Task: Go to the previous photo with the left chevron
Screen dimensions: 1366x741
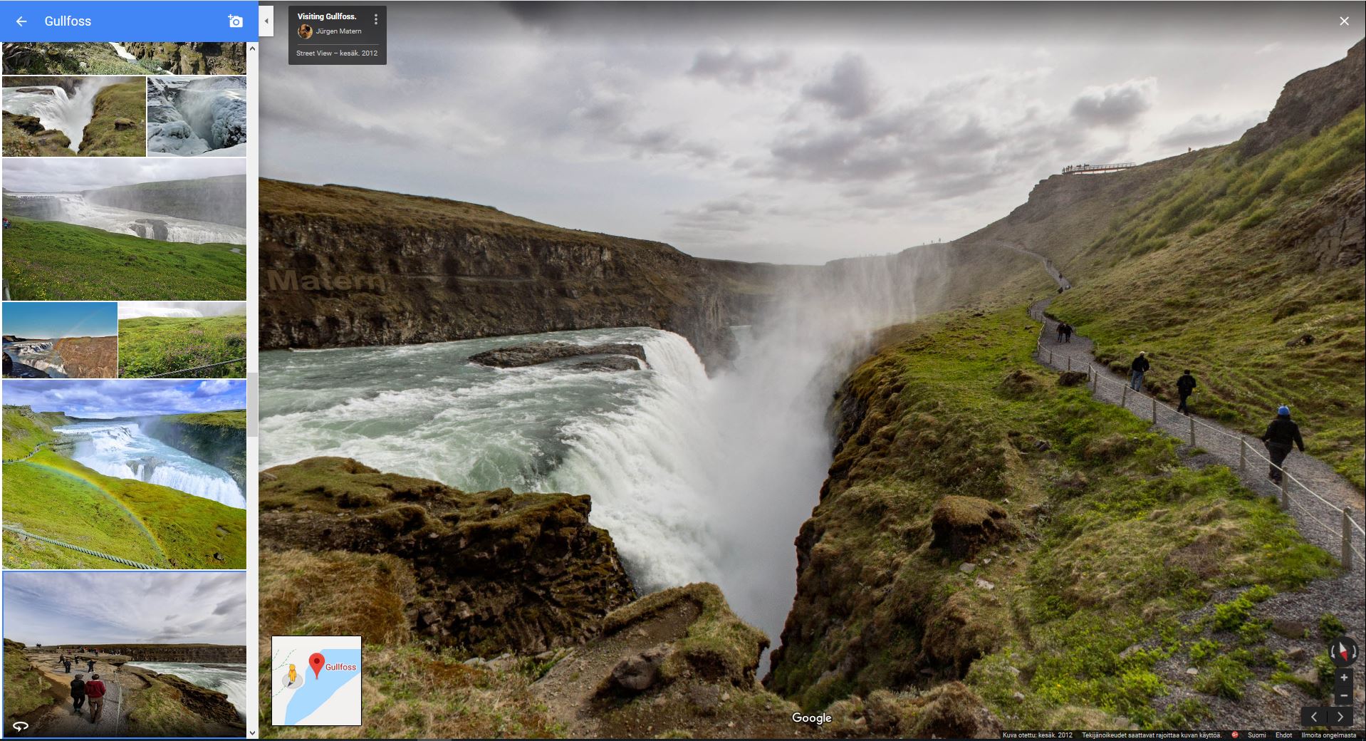Action: pos(1315,717)
